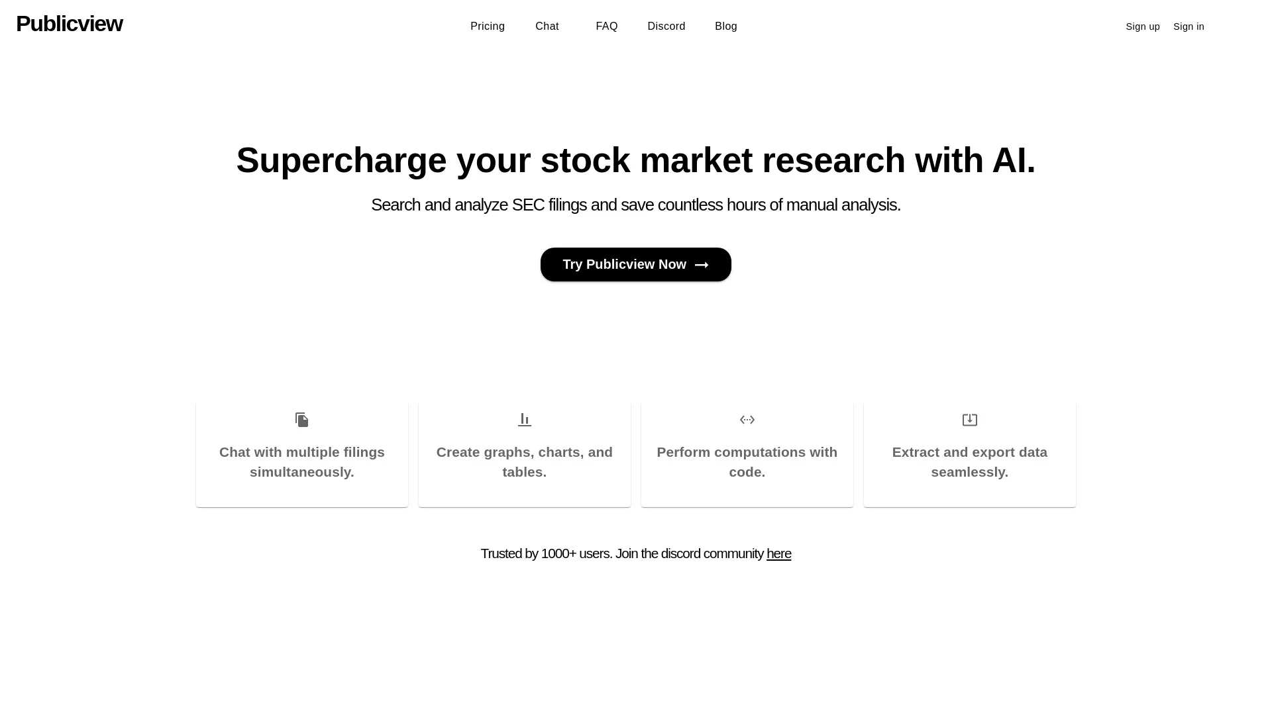Select the copy-pages icon above simultaneous chat card
Viewport: 1272px width, 715px height.
click(302, 420)
